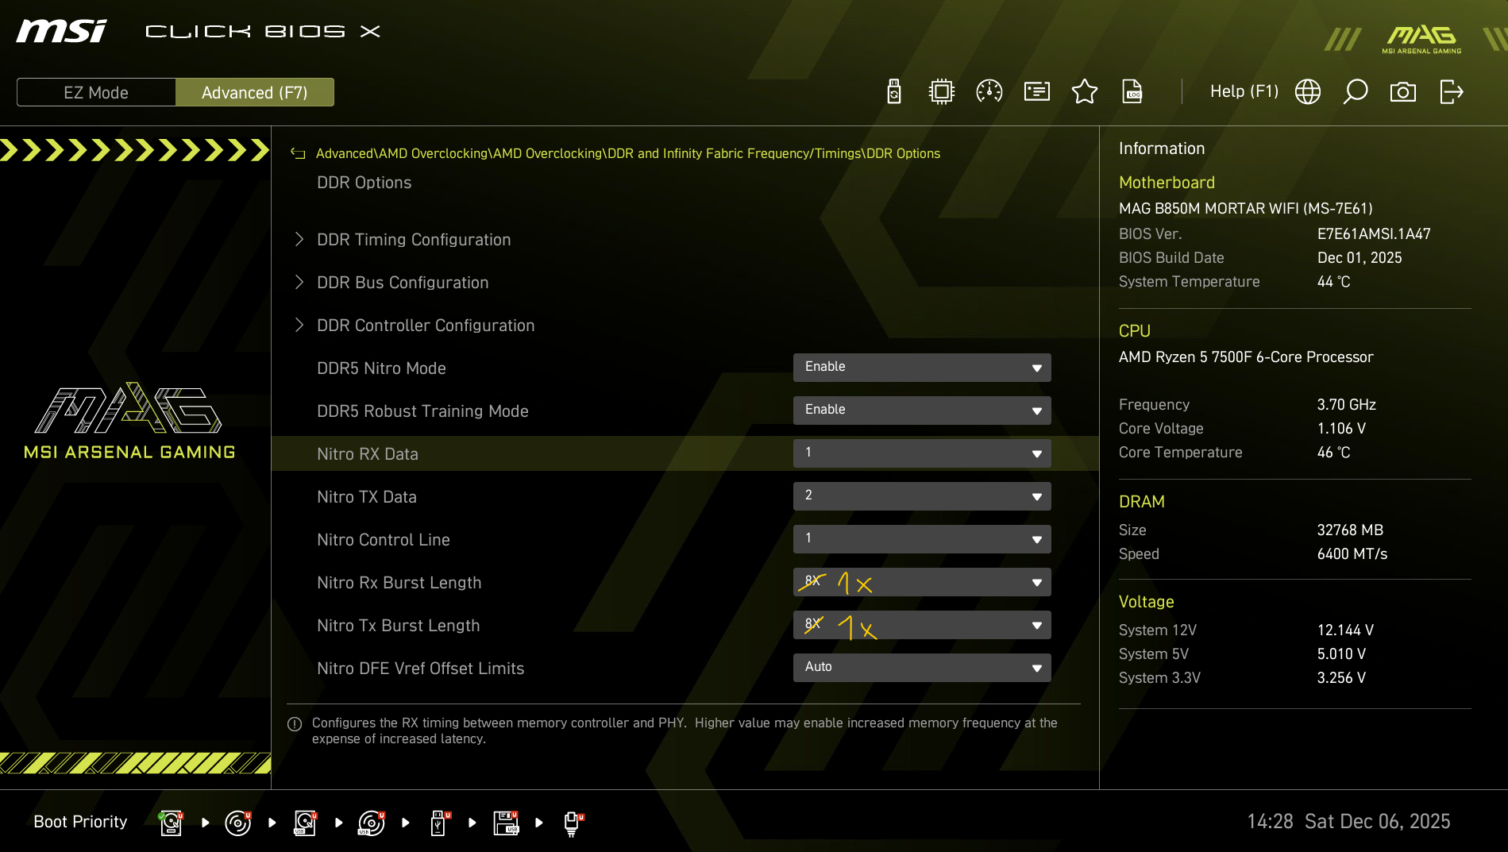The width and height of the screenshot is (1508, 852).
Task: Click the screenshot camera icon
Action: tap(1403, 92)
